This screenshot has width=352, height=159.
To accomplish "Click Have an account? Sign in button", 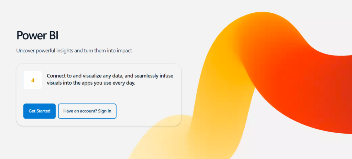I will click(87, 111).
